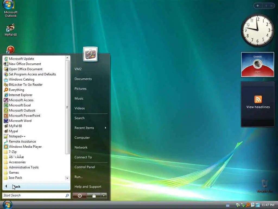The width and height of the screenshot is (278, 209).
Task: Open Microsoft Update from the programs list
Action: click(x=34, y=59)
